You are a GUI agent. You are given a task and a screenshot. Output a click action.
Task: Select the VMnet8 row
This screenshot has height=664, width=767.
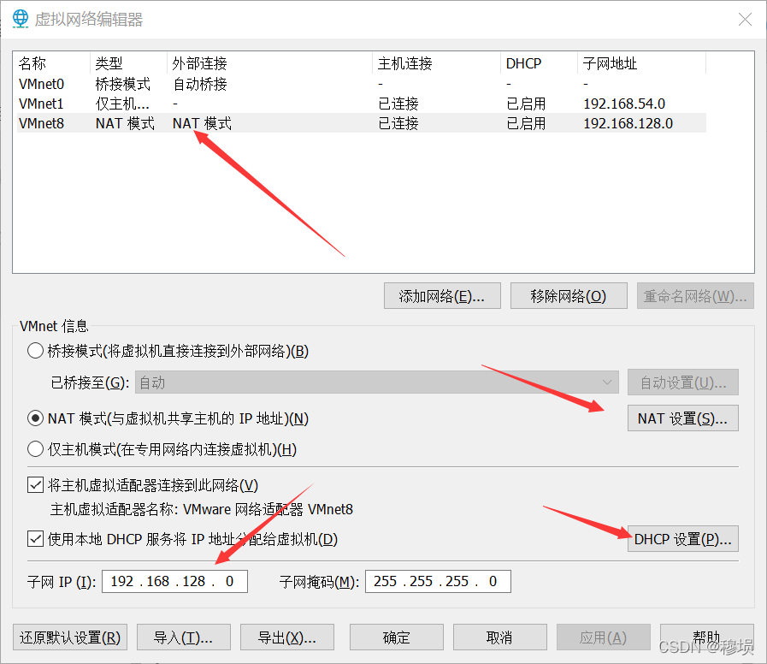[362, 123]
